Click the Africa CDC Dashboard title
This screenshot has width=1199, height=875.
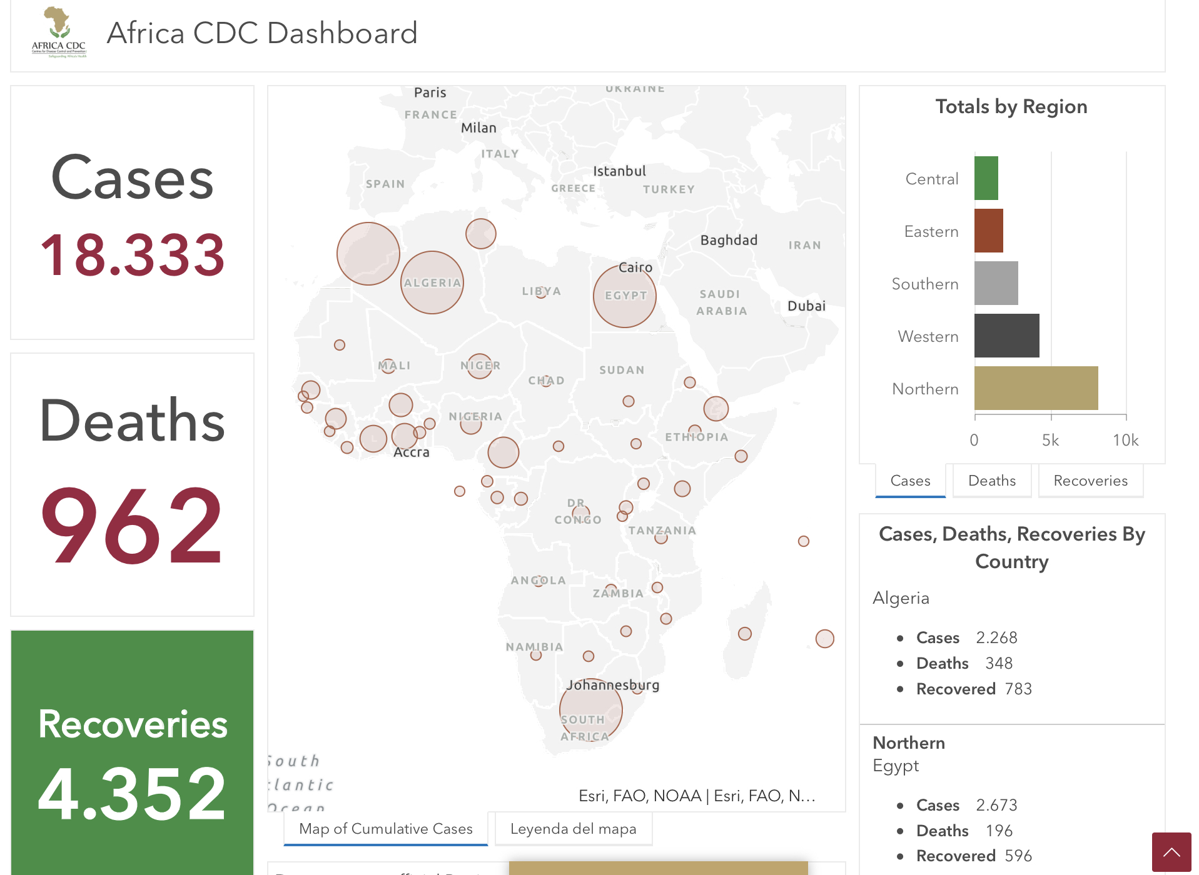click(262, 33)
